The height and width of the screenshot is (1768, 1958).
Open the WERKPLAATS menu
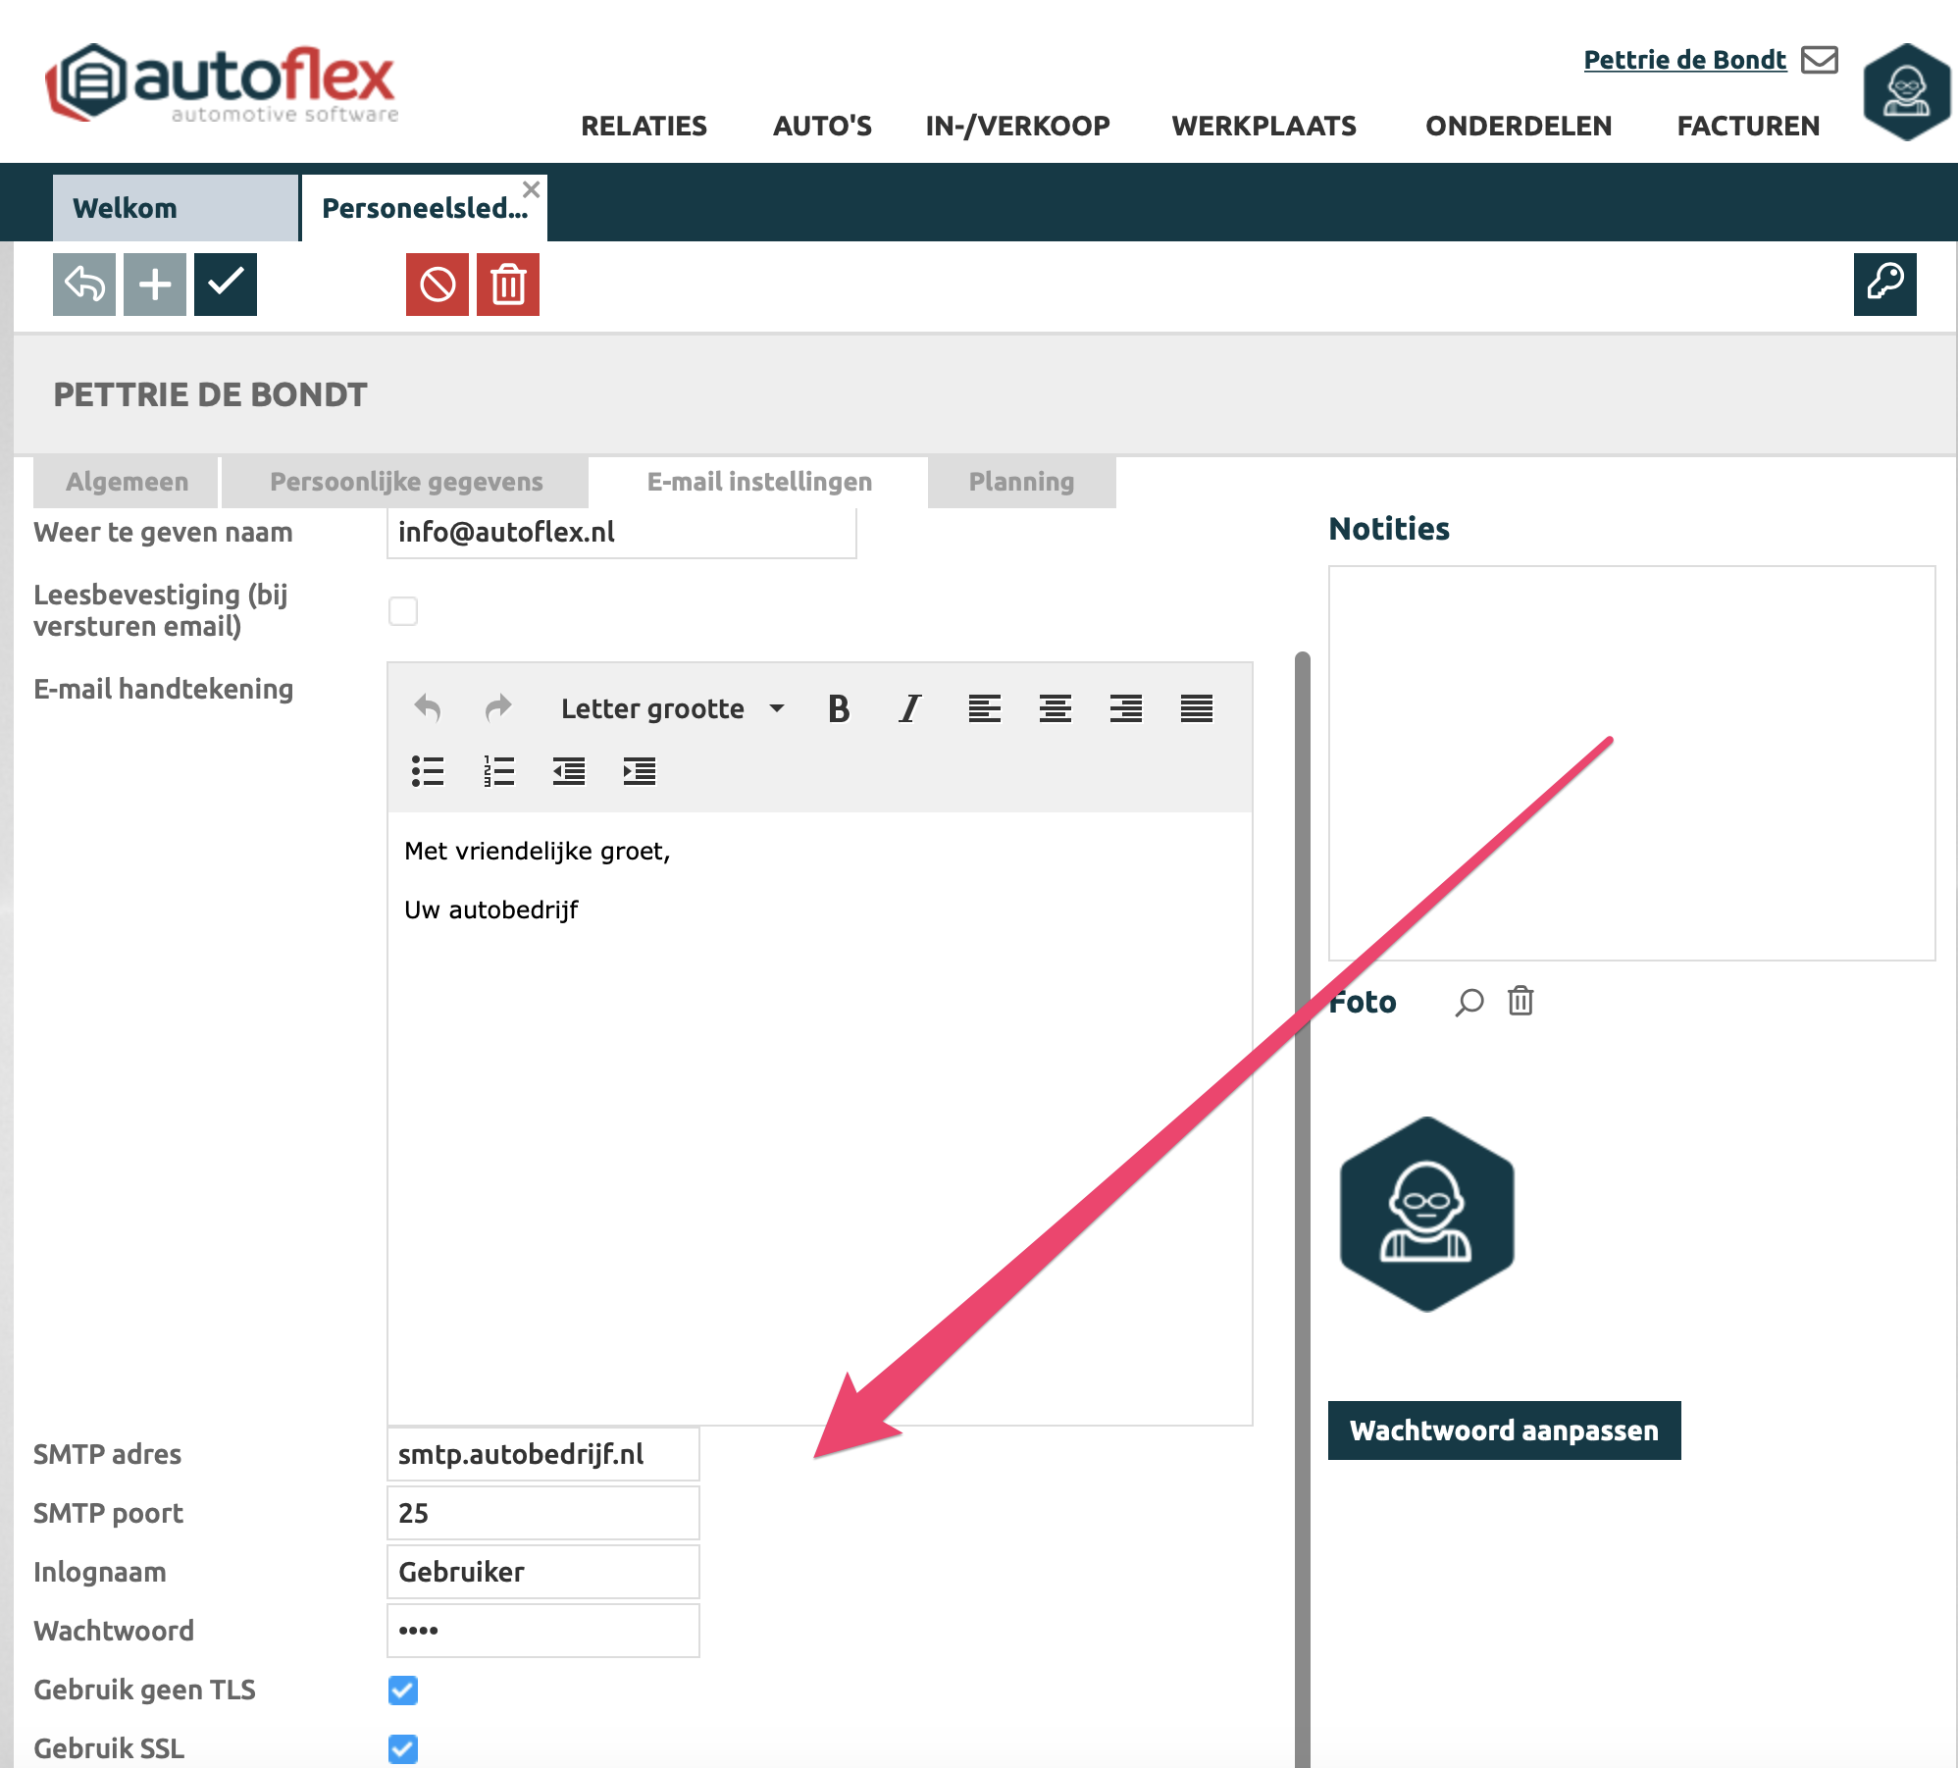tap(1263, 126)
